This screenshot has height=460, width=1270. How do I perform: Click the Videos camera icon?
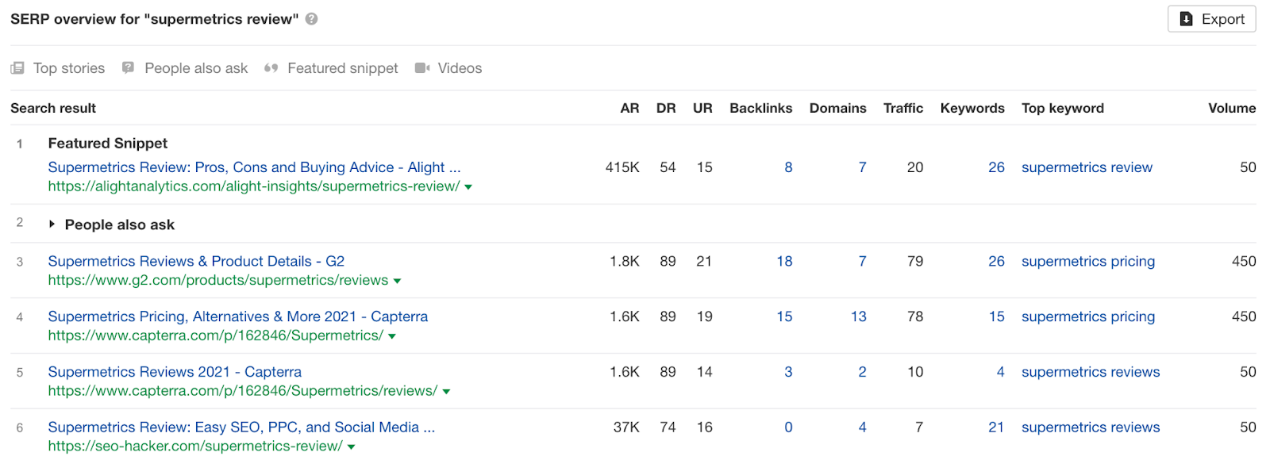[x=422, y=68]
